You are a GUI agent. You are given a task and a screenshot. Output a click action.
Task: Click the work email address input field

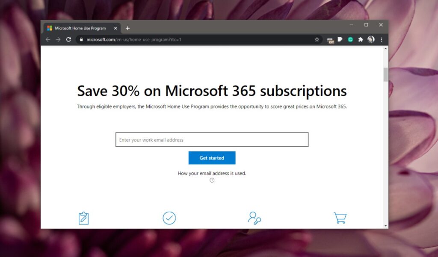pos(212,139)
